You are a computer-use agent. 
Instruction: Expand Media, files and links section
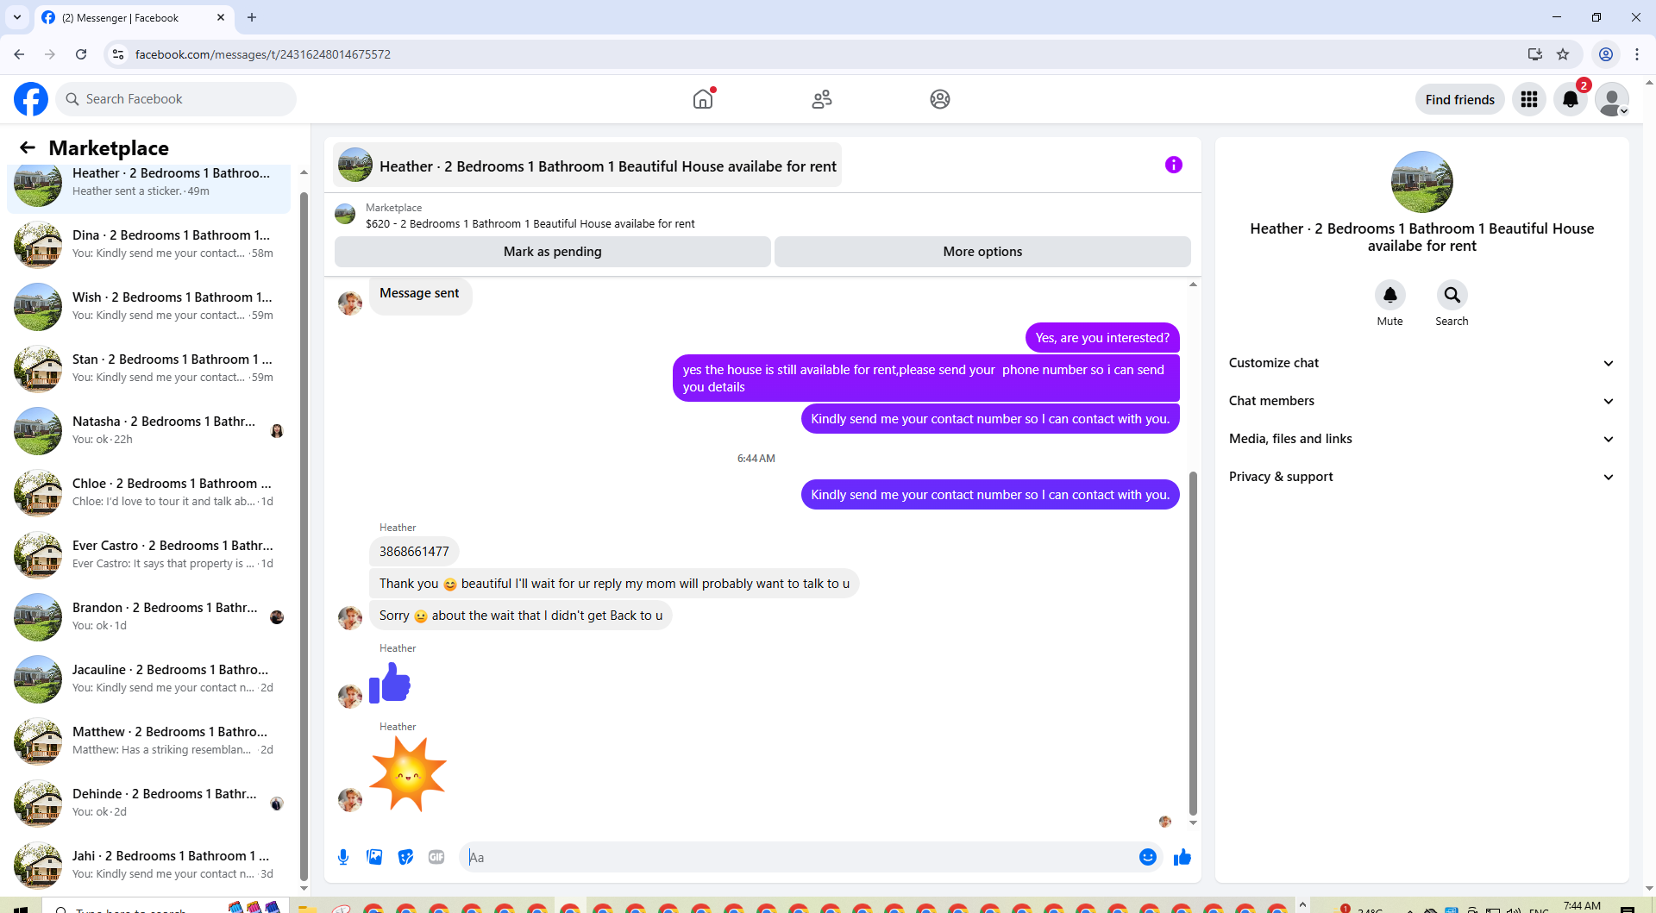point(1422,439)
